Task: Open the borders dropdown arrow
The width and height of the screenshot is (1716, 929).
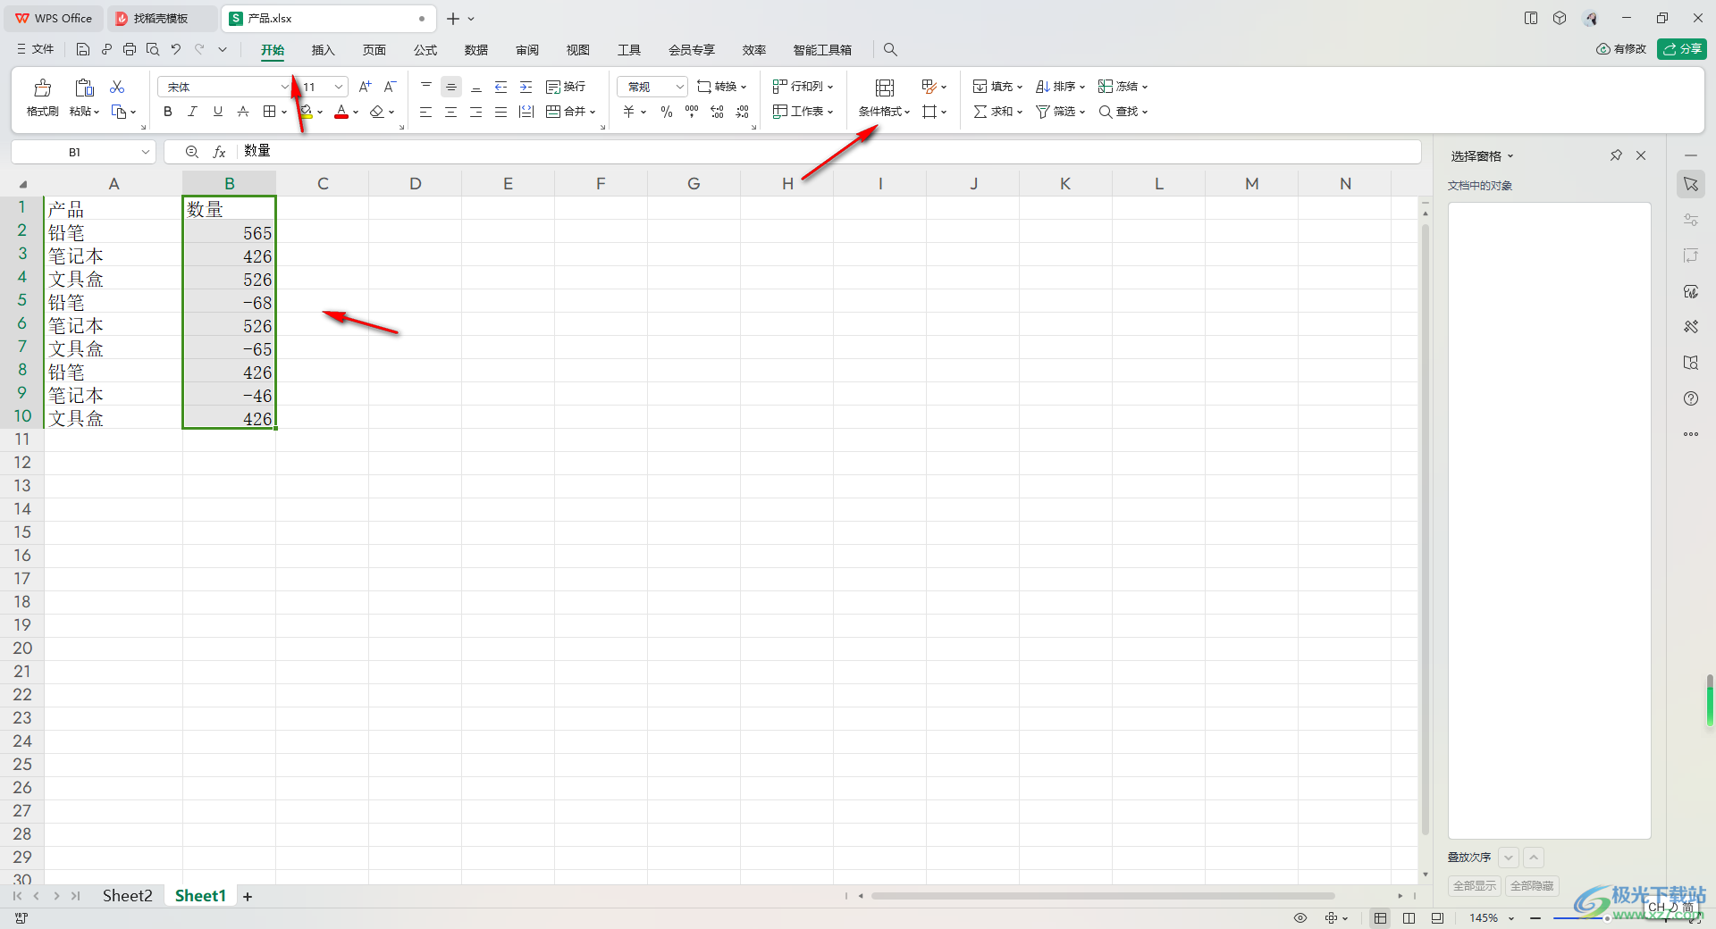Action: click(284, 112)
